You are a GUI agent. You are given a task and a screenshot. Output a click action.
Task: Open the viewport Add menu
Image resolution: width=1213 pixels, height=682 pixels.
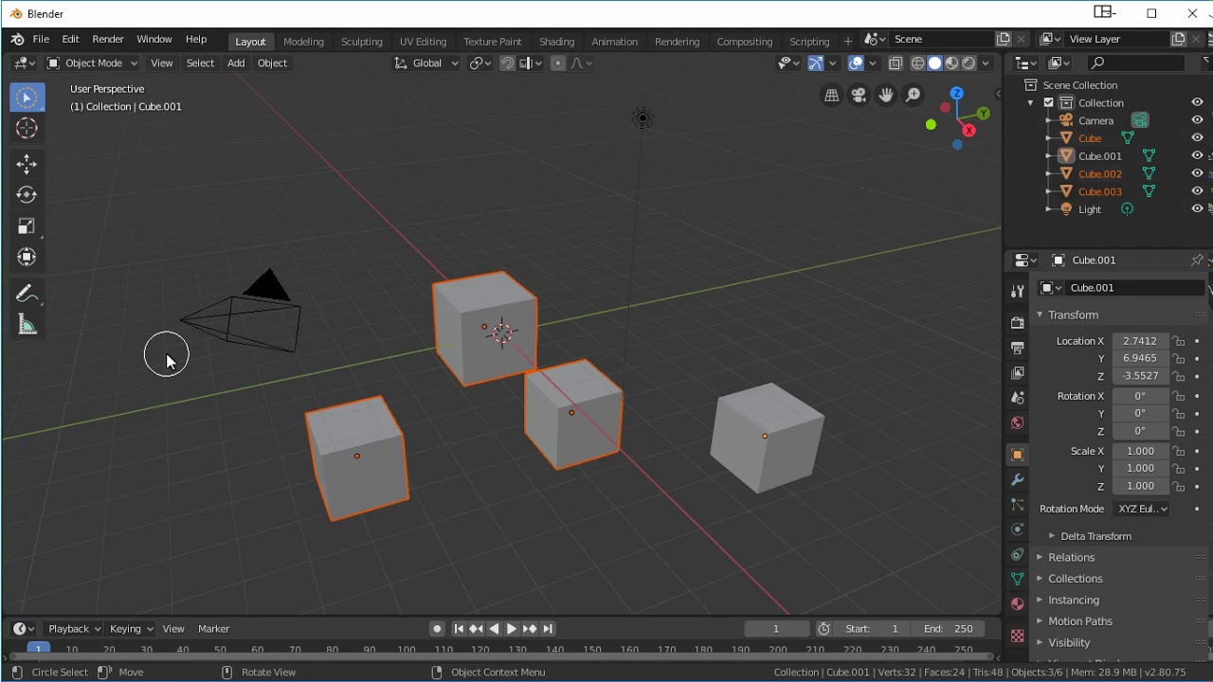[236, 63]
